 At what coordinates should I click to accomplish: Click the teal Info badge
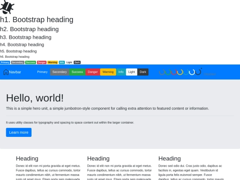[62, 63]
